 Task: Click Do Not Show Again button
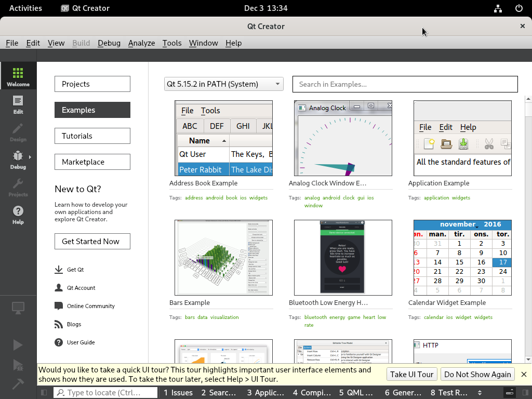pos(477,374)
